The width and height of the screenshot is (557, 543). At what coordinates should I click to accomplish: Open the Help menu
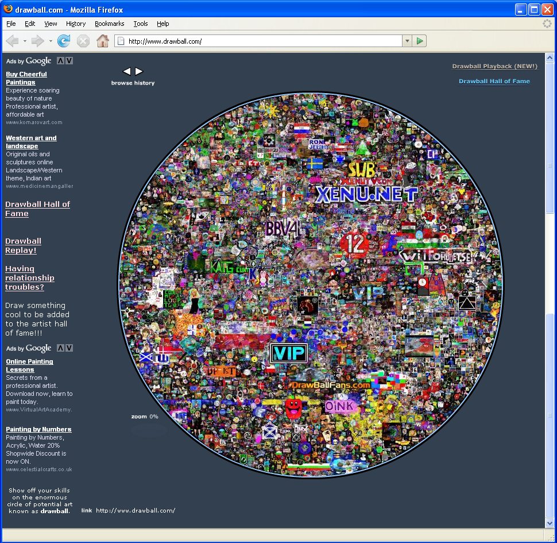click(x=163, y=24)
